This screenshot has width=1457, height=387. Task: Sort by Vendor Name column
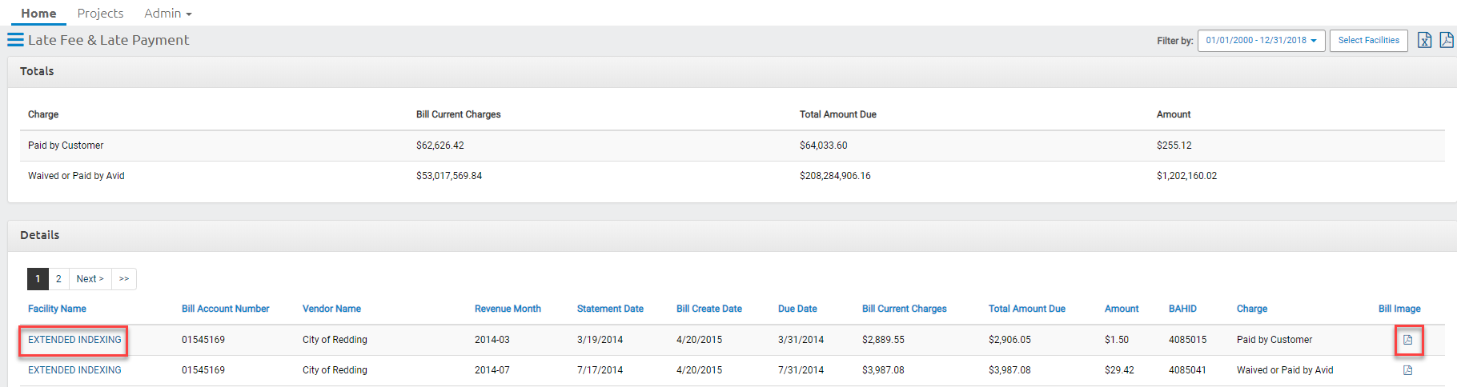pos(331,309)
